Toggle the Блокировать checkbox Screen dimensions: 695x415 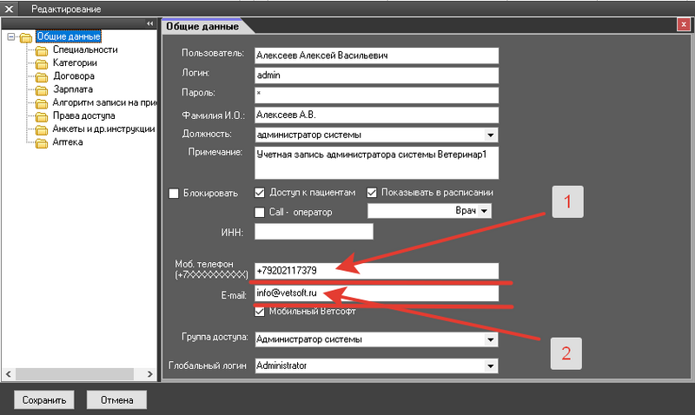[174, 193]
